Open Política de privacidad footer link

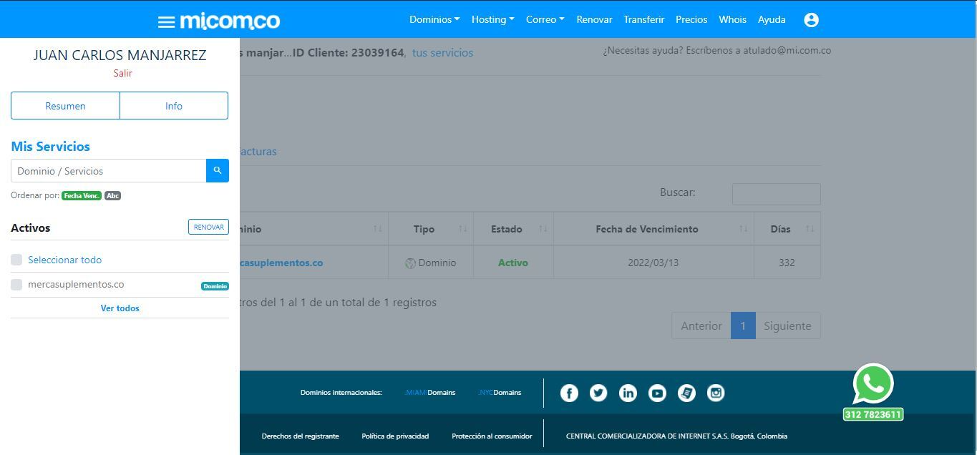(x=395, y=436)
